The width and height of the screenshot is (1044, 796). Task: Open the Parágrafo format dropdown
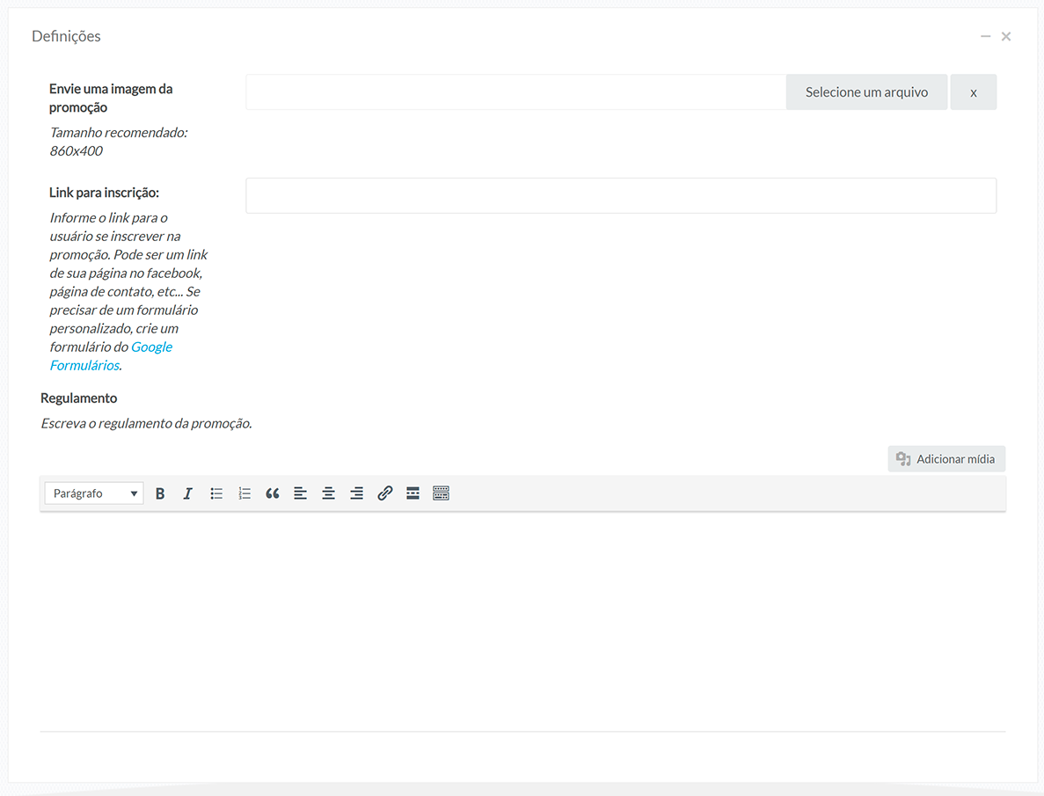pos(94,493)
